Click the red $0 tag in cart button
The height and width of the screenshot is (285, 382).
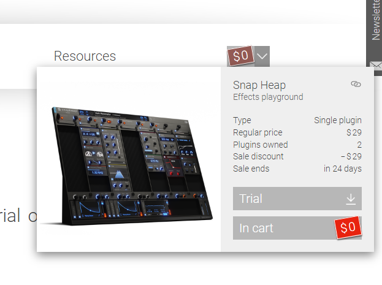click(348, 227)
